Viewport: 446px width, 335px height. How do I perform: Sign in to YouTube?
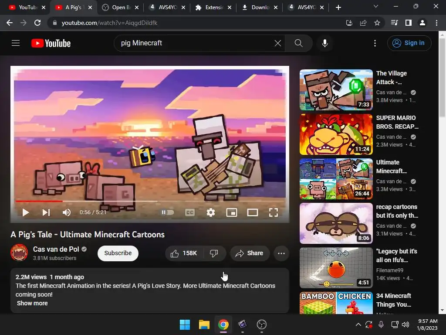click(409, 43)
